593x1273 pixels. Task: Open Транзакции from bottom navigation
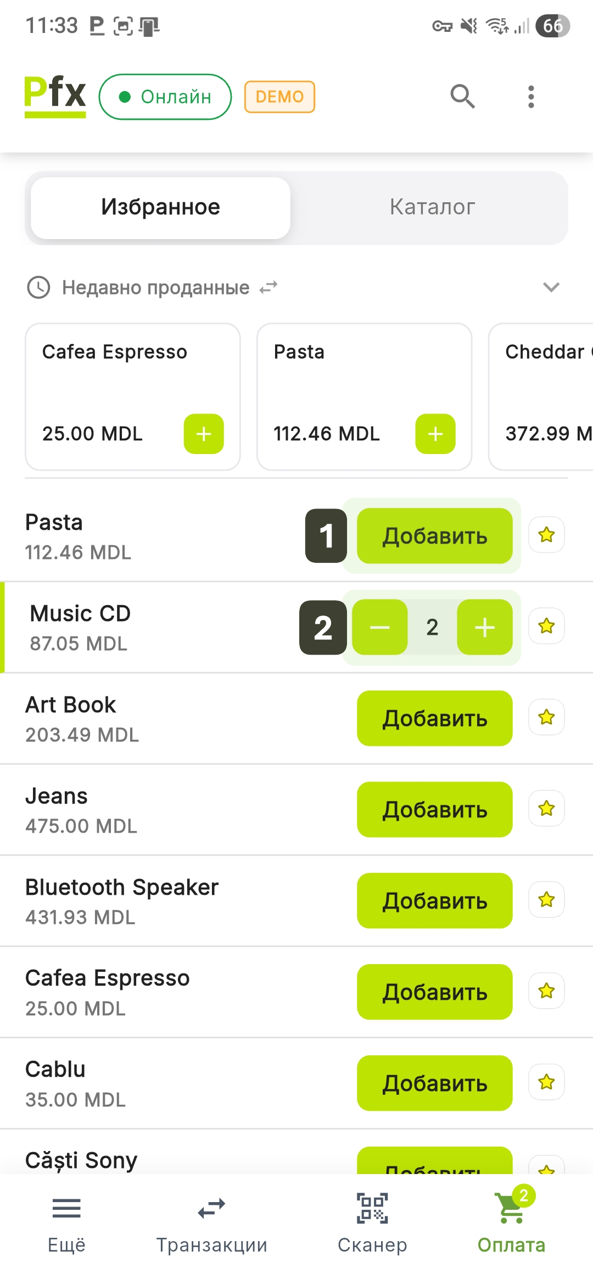[x=211, y=1220]
